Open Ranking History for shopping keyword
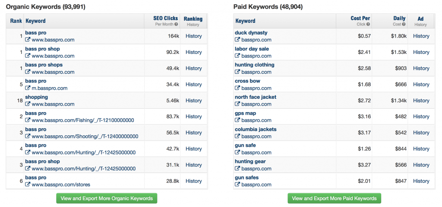The height and width of the screenshot is (207, 442). click(194, 100)
